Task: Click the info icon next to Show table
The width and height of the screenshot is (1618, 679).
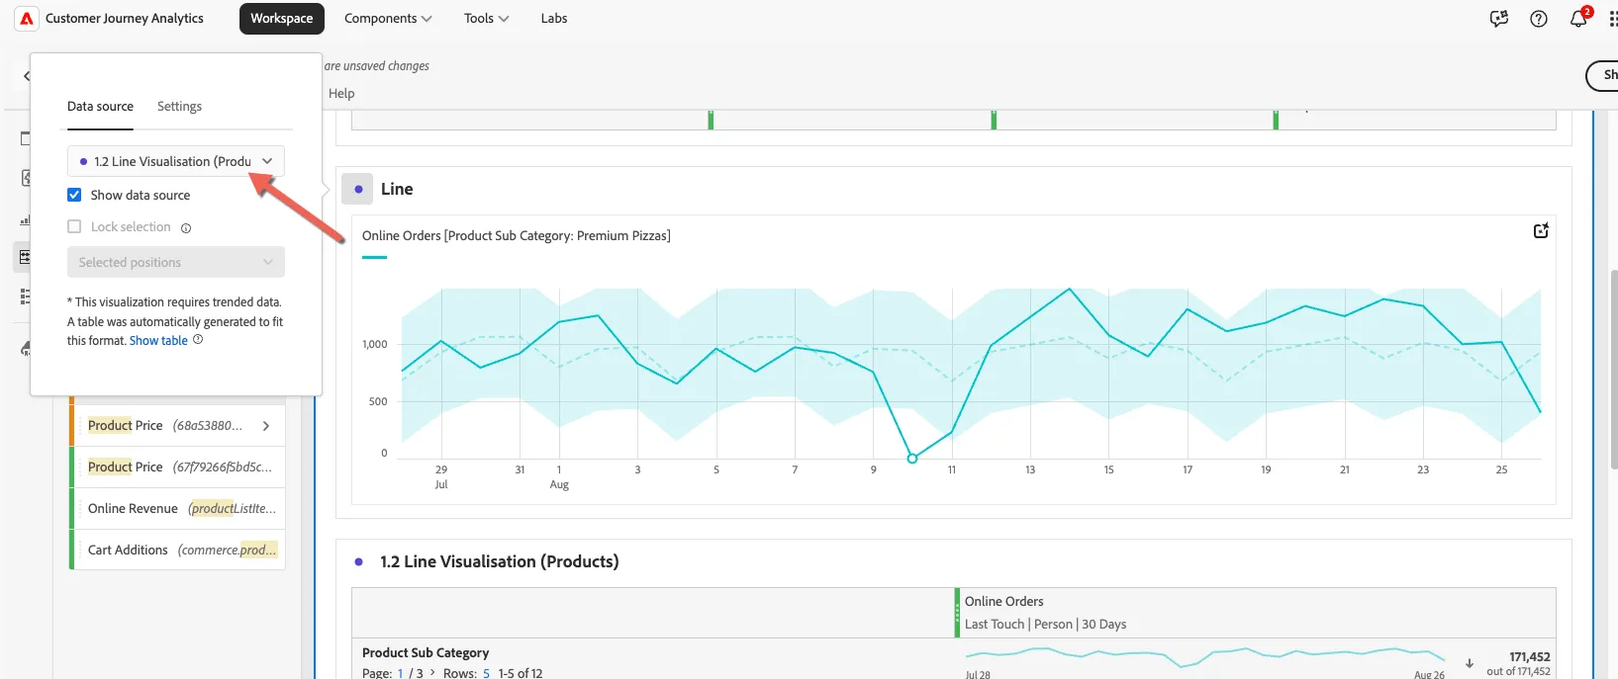Action: [x=198, y=340]
